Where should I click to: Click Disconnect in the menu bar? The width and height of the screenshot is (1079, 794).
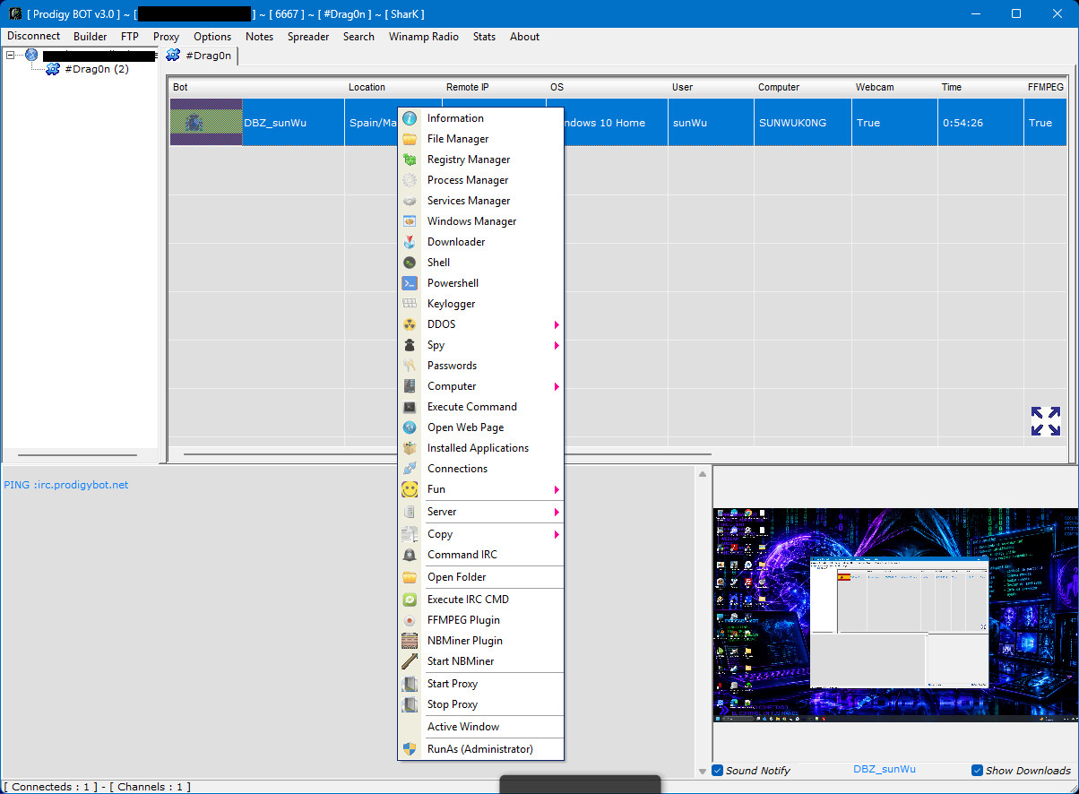(x=34, y=37)
